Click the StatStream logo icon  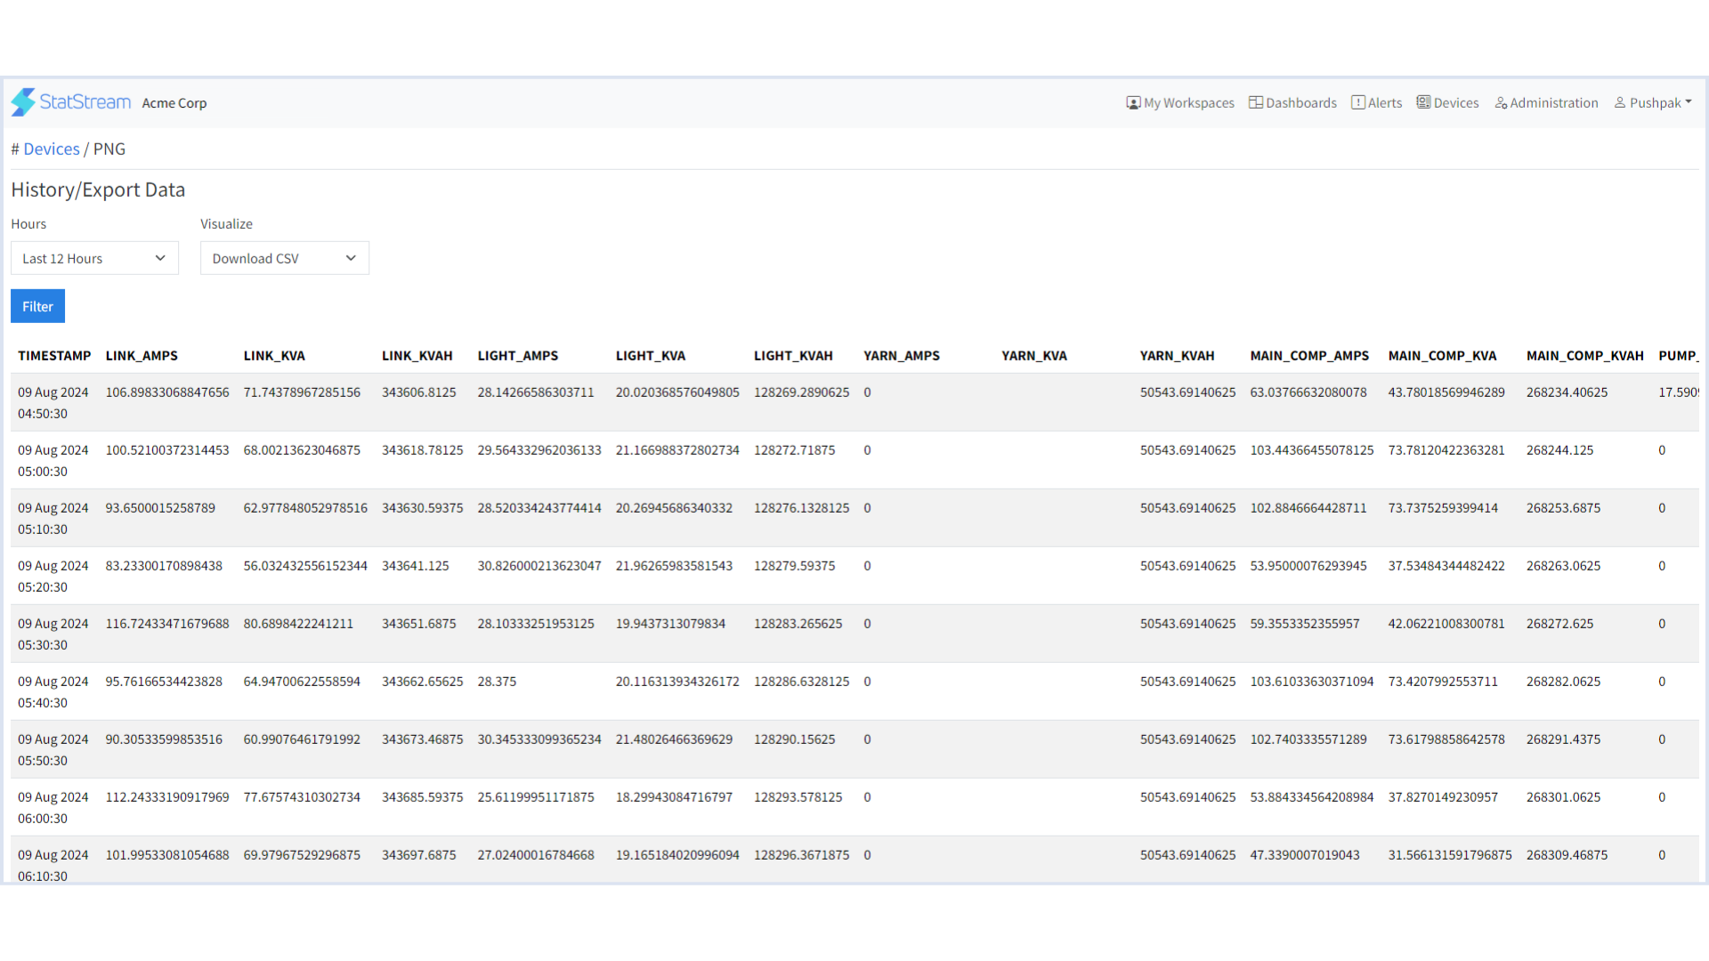[22, 102]
